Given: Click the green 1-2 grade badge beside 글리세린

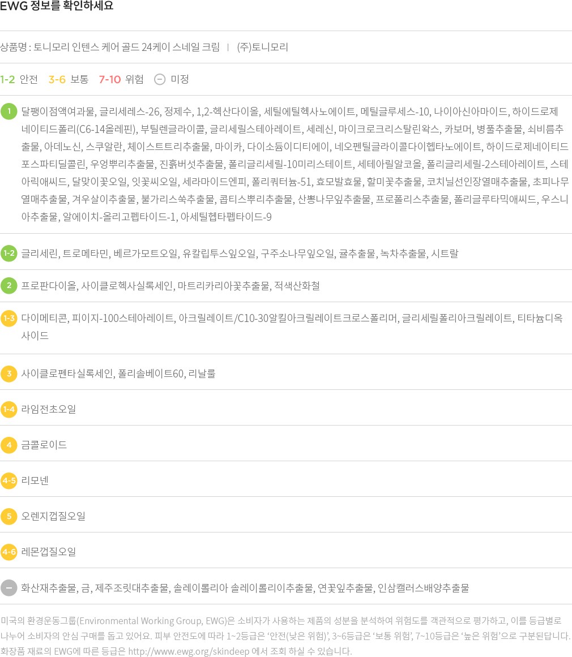Looking at the screenshot, I should [x=9, y=253].
